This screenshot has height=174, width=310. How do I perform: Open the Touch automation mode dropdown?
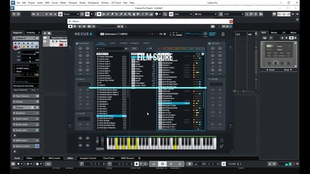coord(71,14)
